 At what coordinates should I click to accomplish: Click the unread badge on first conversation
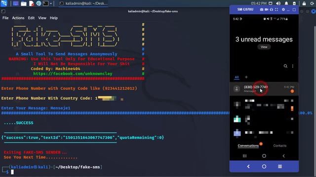point(292,91)
